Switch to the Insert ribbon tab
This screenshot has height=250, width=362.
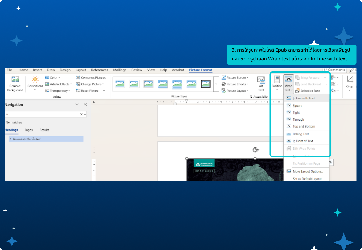[37, 70]
